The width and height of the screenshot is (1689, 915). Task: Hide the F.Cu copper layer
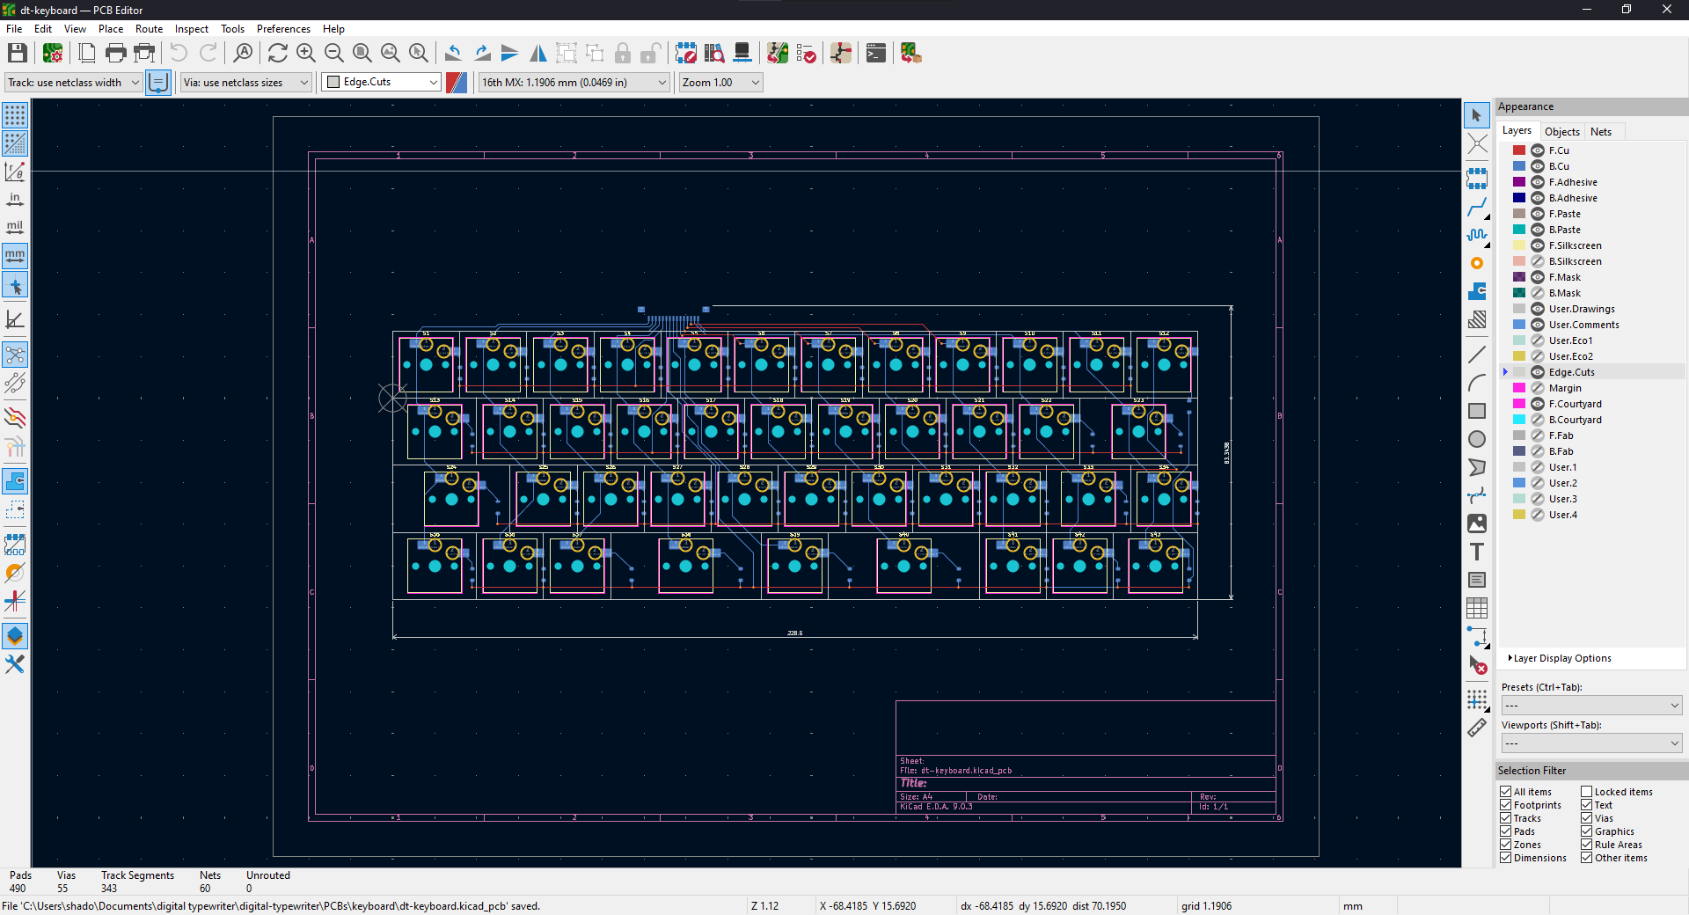[1536, 150]
